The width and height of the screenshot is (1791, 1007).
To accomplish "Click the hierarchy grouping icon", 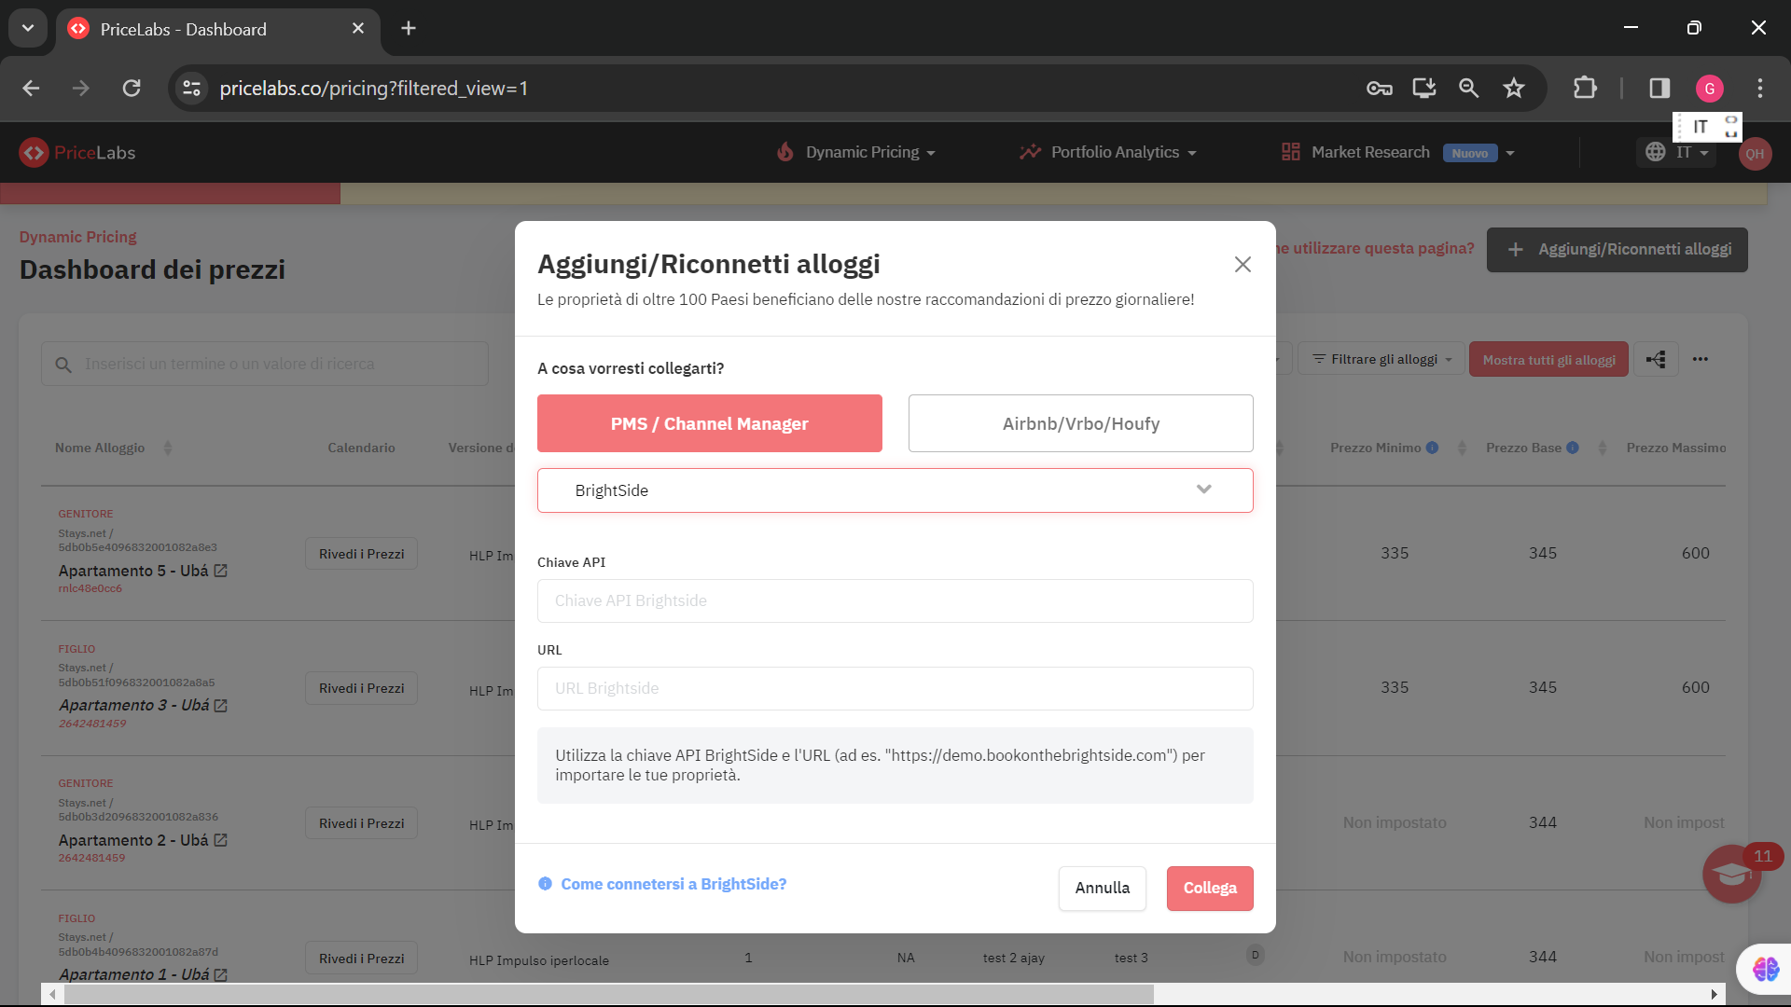I will [1656, 360].
